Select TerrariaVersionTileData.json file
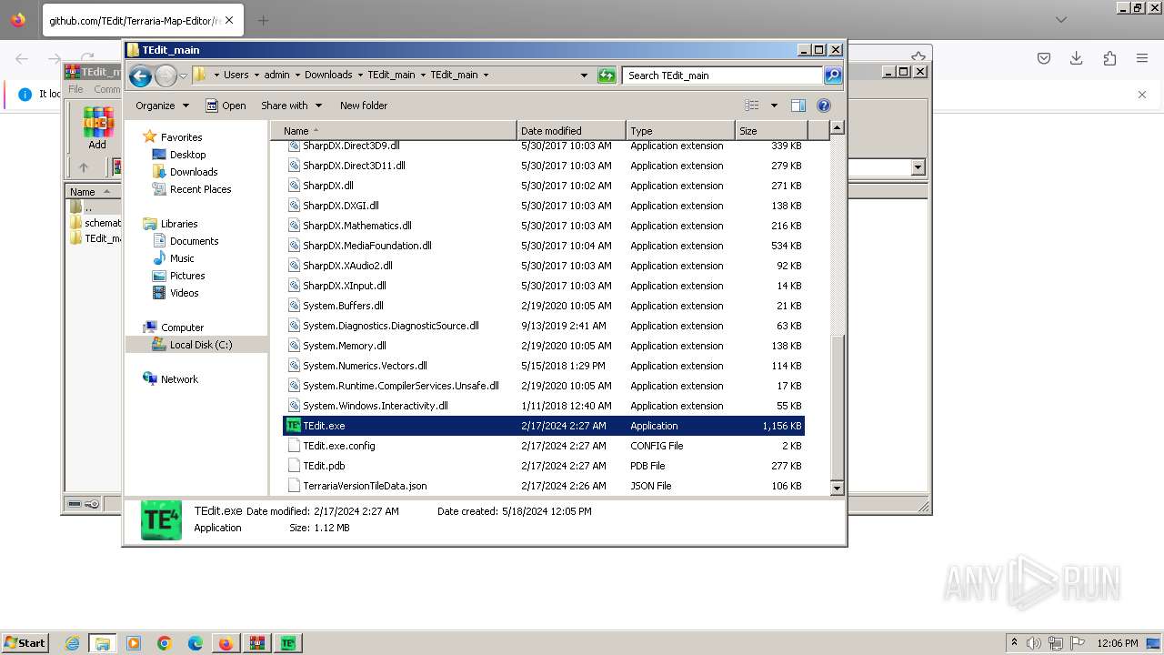1164x655 pixels. click(x=544, y=486)
